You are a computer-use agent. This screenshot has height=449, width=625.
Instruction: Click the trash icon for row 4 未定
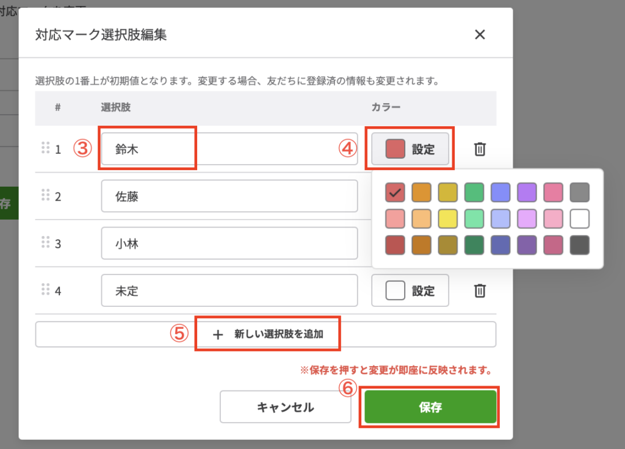(x=480, y=290)
